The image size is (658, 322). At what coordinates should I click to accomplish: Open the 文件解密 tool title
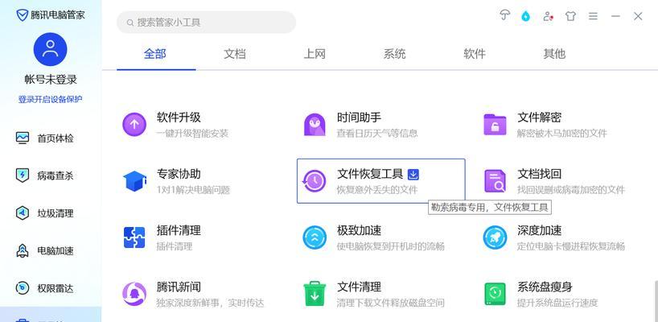coord(539,118)
